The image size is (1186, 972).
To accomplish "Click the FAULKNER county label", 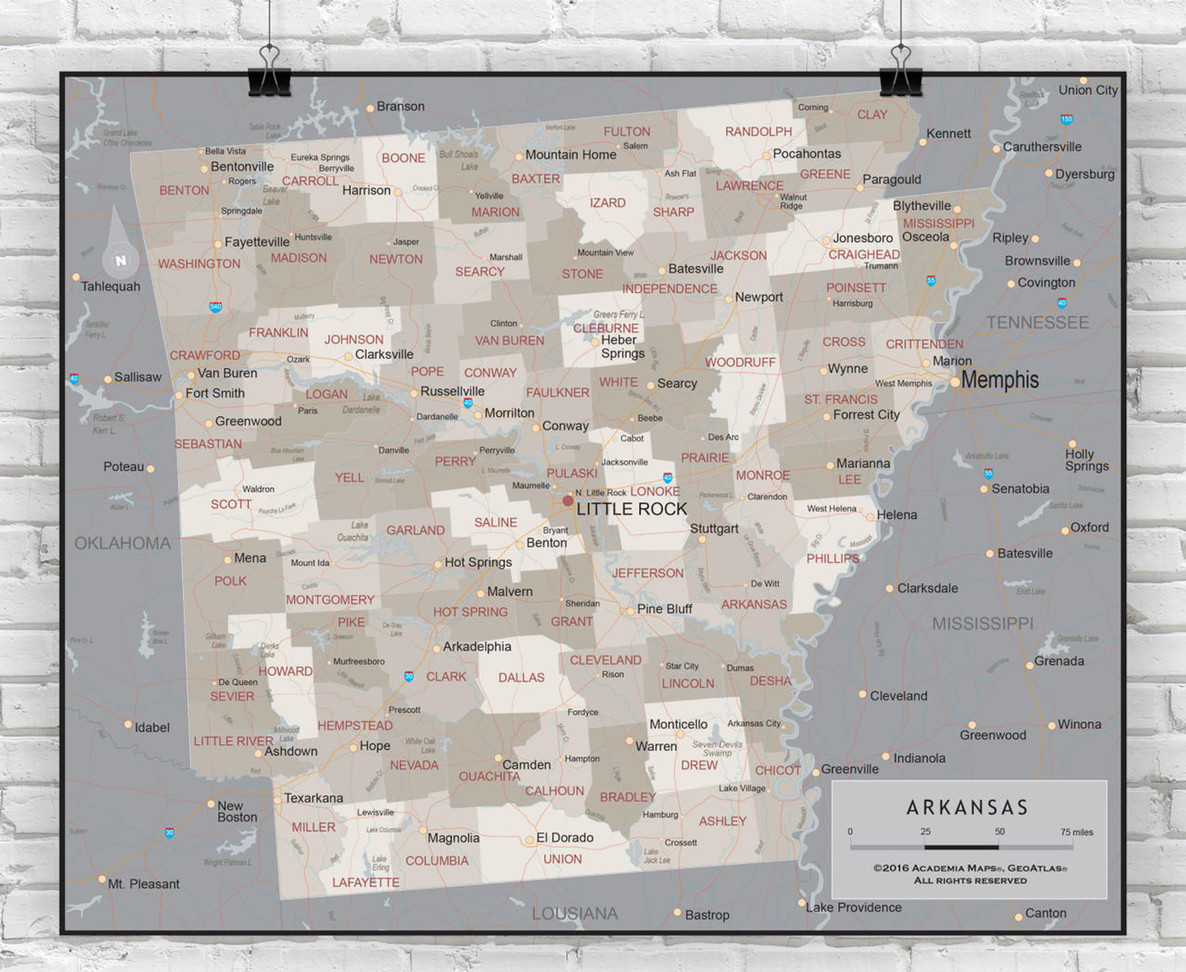I will [x=557, y=392].
